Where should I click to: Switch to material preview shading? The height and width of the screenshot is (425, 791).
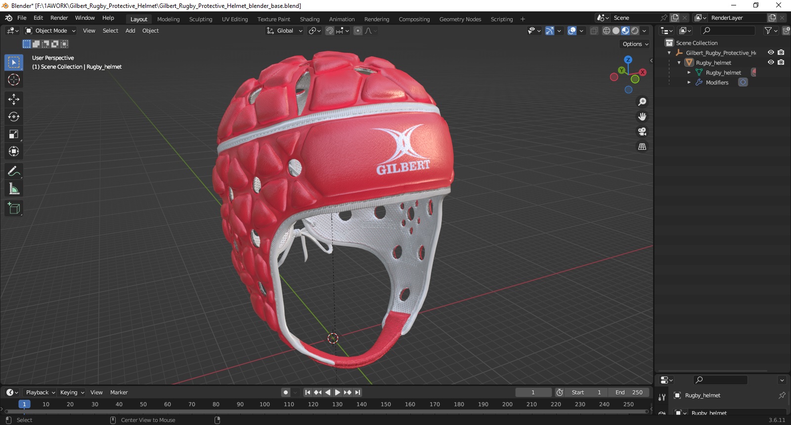coord(625,31)
